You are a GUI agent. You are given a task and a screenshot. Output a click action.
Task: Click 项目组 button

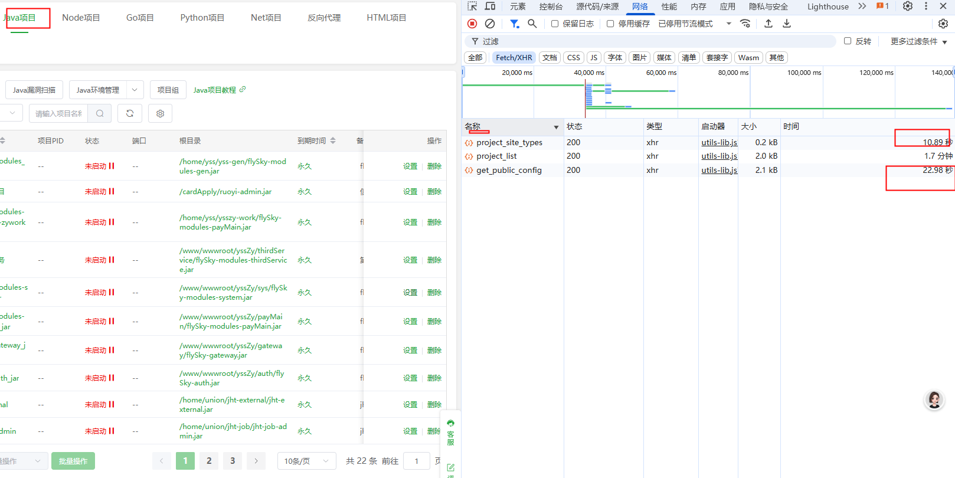point(168,90)
